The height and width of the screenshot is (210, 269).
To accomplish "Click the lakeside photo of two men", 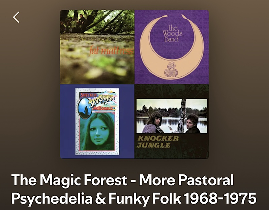I will (x=172, y=116).
